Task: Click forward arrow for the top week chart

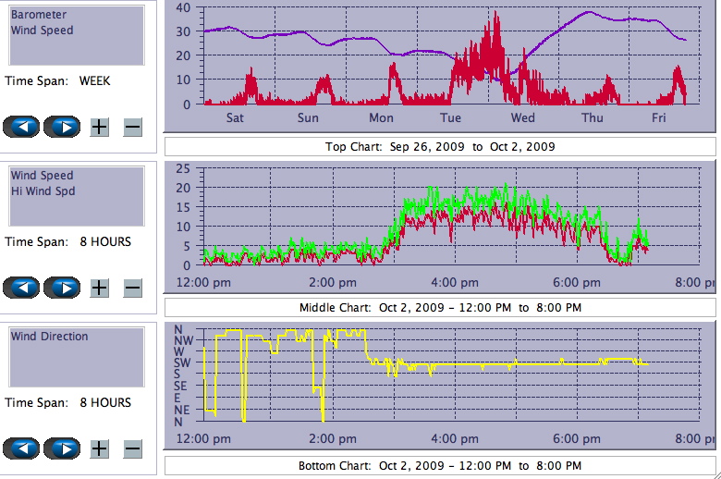Action: click(62, 127)
